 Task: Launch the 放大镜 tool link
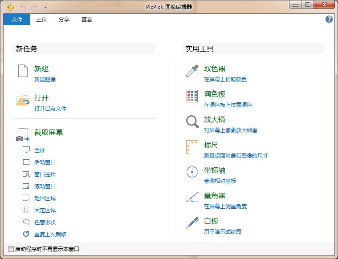point(215,119)
